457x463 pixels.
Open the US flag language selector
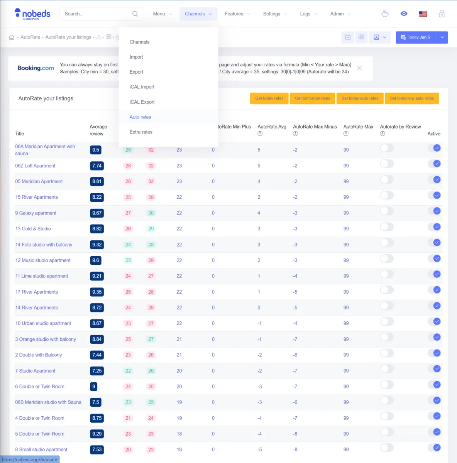point(423,14)
